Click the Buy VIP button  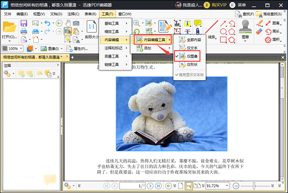pos(216,5)
